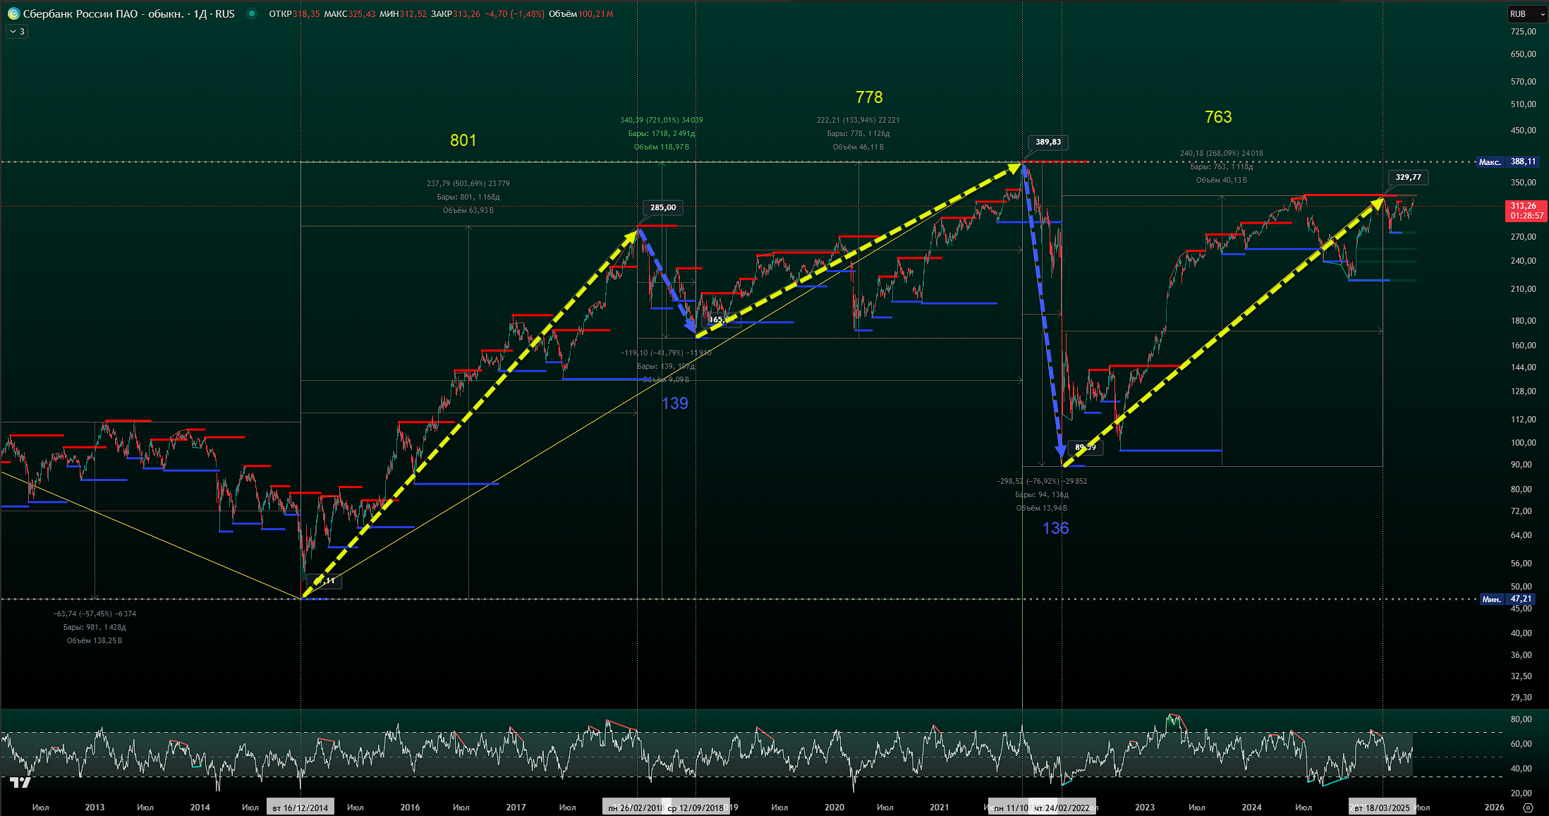Click the RUS exchange label in the title

(225, 14)
